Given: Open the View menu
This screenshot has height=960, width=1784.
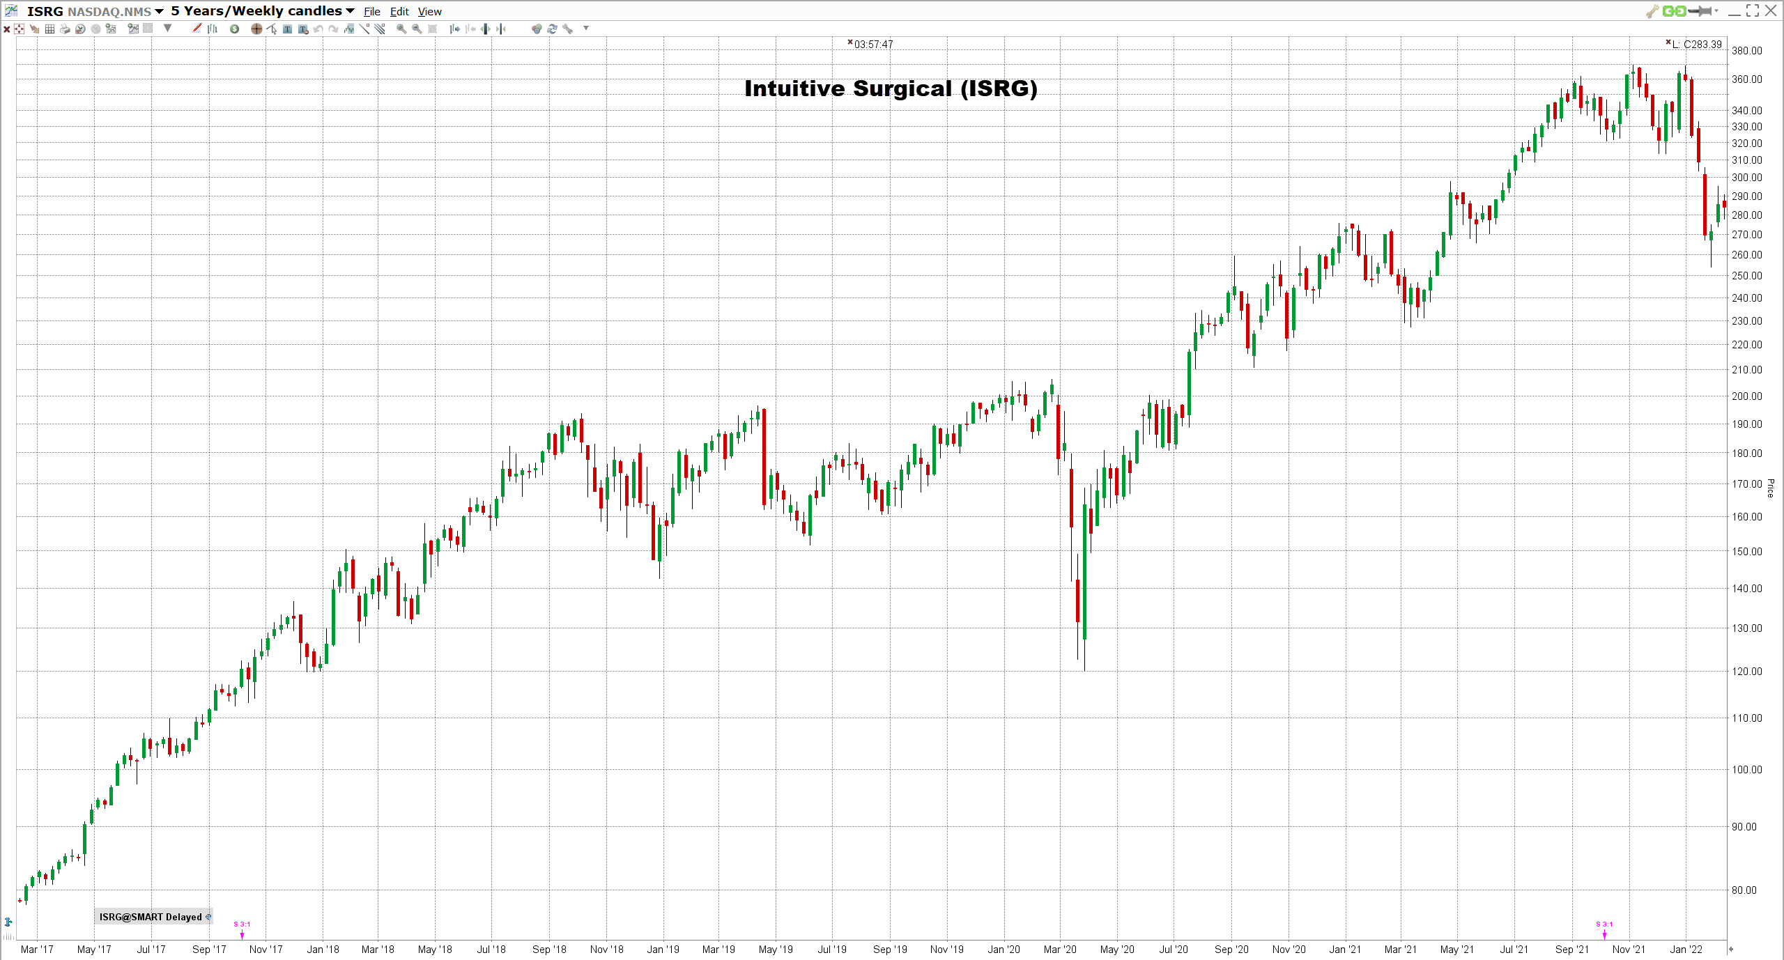Looking at the screenshot, I should coord(430,12).
